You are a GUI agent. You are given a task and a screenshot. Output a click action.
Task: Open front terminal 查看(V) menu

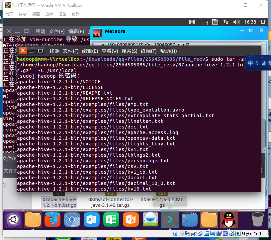coord(110,51)
